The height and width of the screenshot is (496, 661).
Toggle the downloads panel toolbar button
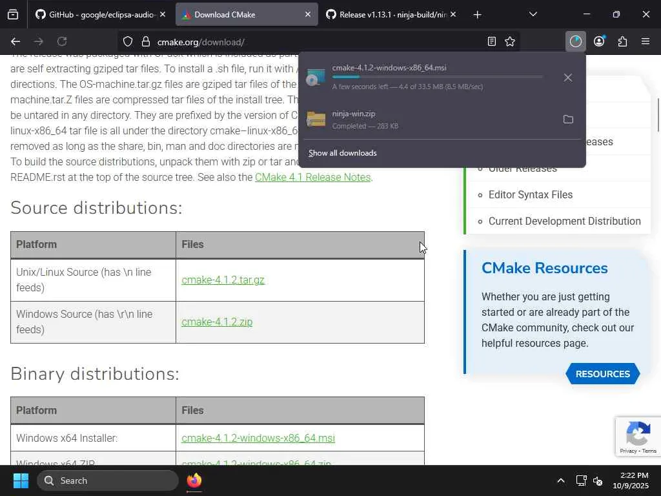(575, 41)
